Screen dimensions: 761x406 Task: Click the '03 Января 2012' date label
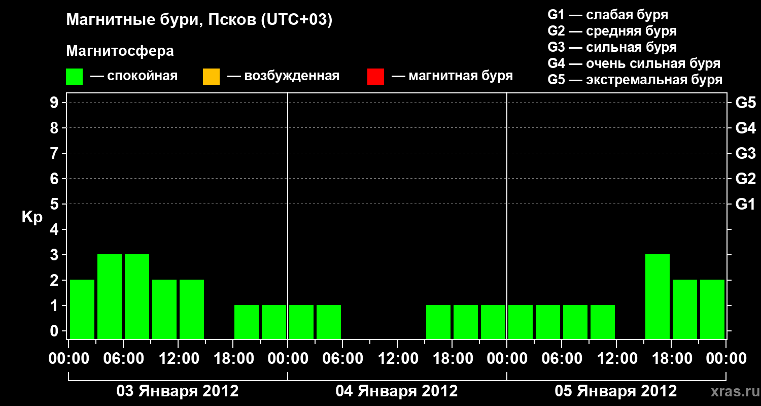click(178, 391)
